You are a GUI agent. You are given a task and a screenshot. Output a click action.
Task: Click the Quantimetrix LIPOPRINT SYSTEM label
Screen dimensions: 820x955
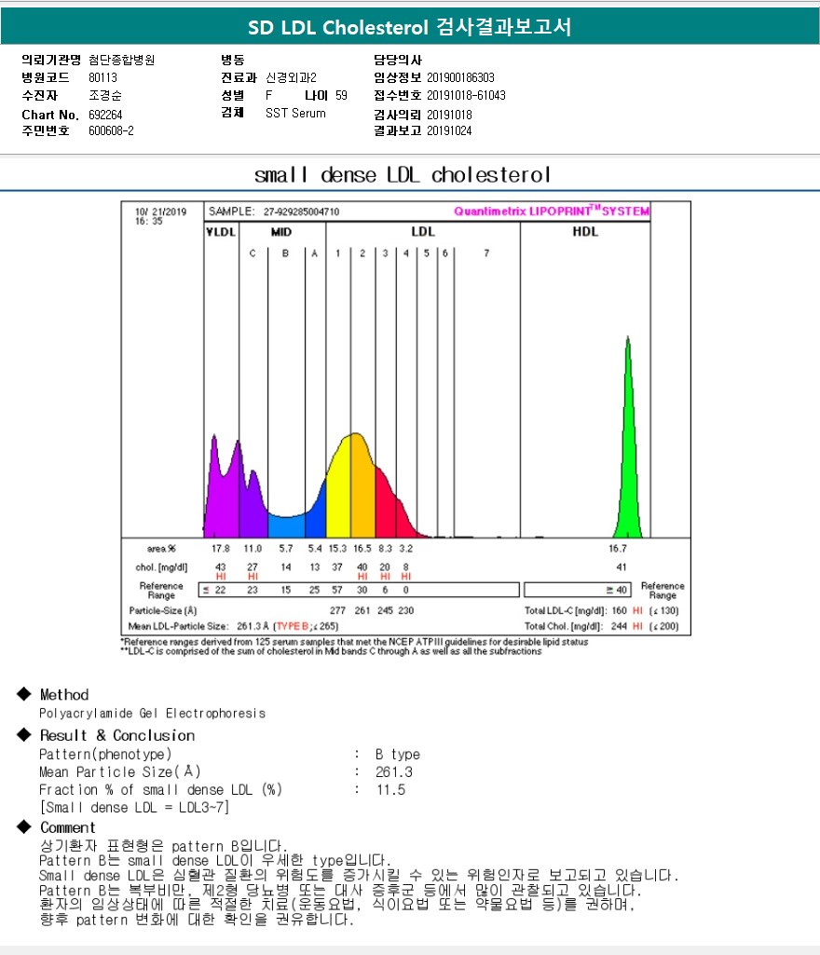coord(551,211)
